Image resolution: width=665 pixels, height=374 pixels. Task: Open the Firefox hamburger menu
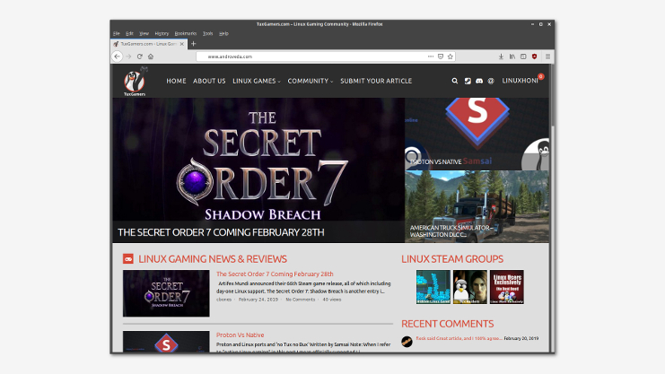(x=547, y=56)
